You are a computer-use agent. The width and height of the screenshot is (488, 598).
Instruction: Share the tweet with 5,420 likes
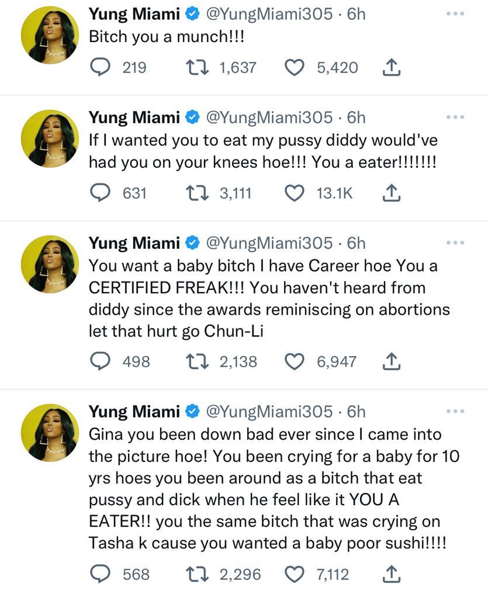pyautogui.click(x=391, y=68)
